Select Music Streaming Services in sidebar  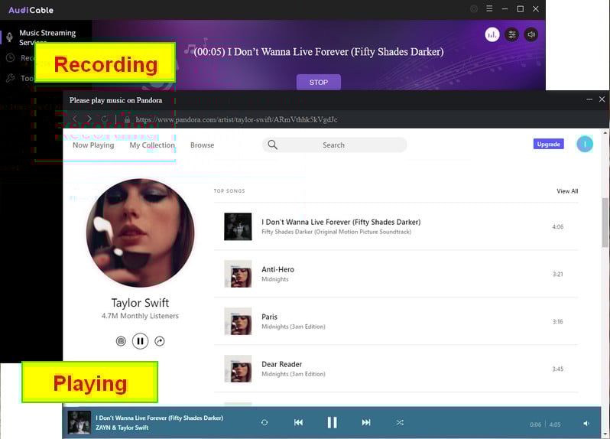tap(47, 37)
